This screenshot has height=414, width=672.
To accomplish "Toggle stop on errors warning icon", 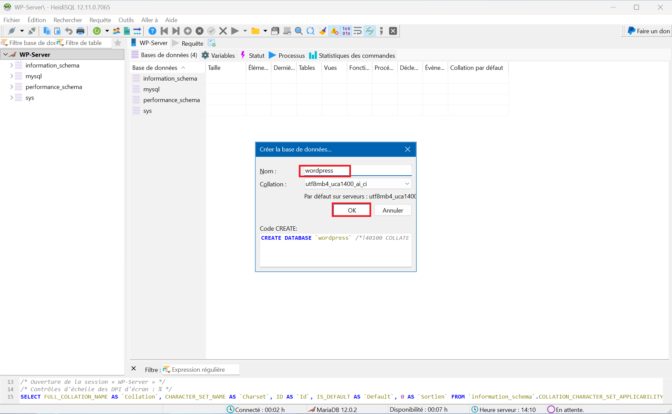I will [334, 31].
